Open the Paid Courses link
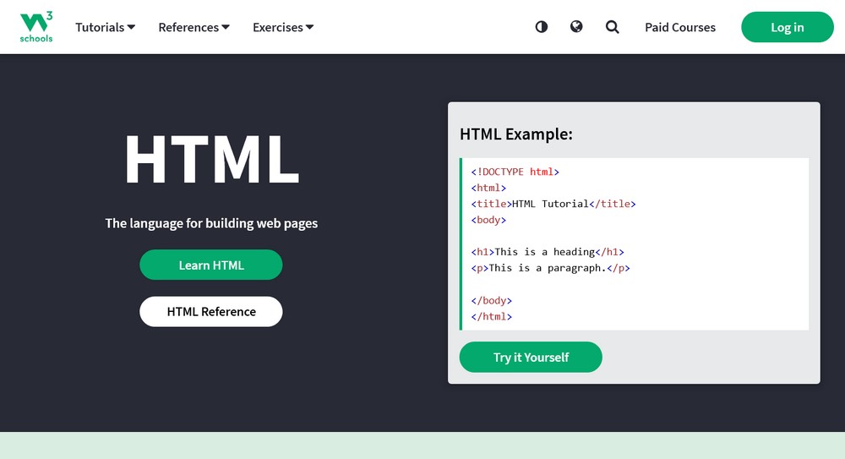 [x=680, y=27]
